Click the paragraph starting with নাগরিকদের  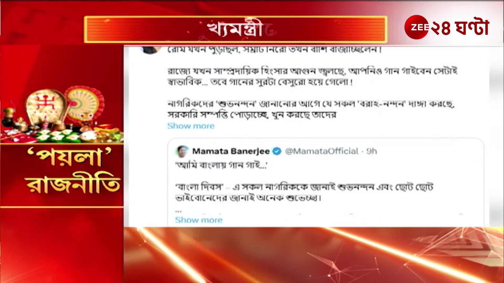[311, 109]
